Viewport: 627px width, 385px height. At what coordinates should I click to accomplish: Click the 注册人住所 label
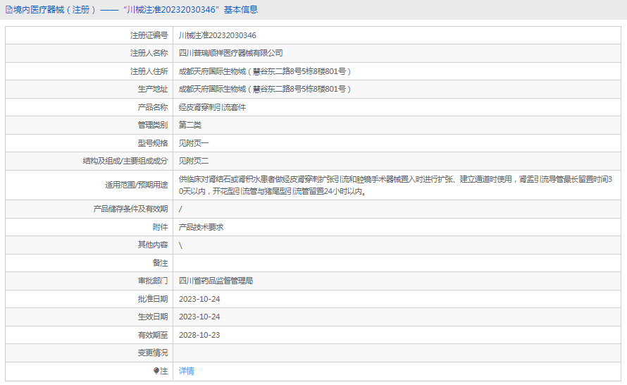coord(149,71)
